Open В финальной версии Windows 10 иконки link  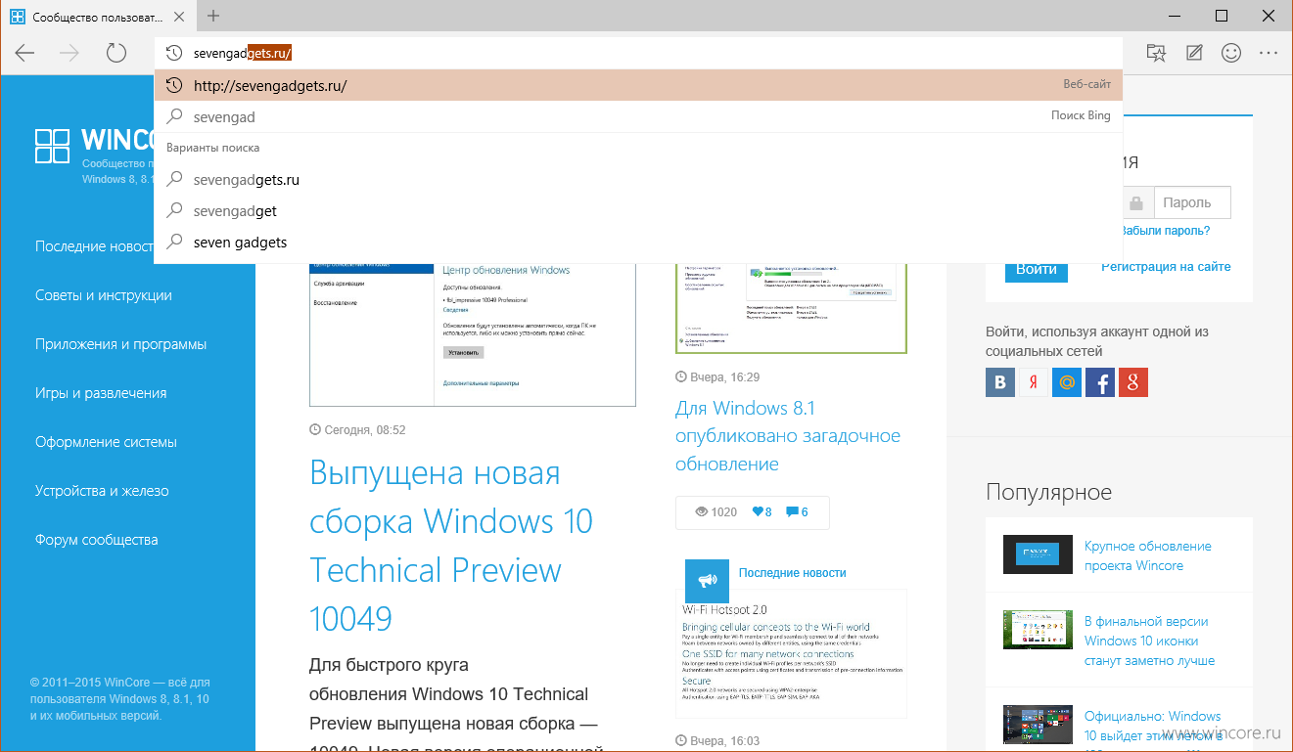1149,641
